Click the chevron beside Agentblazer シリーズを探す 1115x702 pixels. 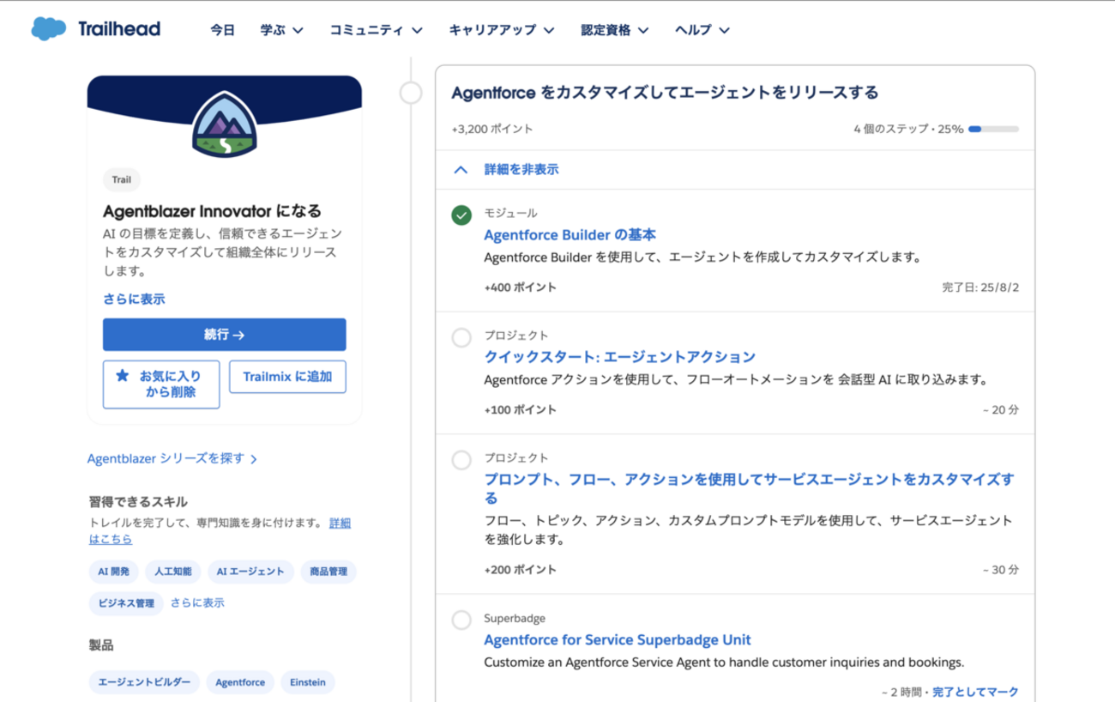pos(254,459)
